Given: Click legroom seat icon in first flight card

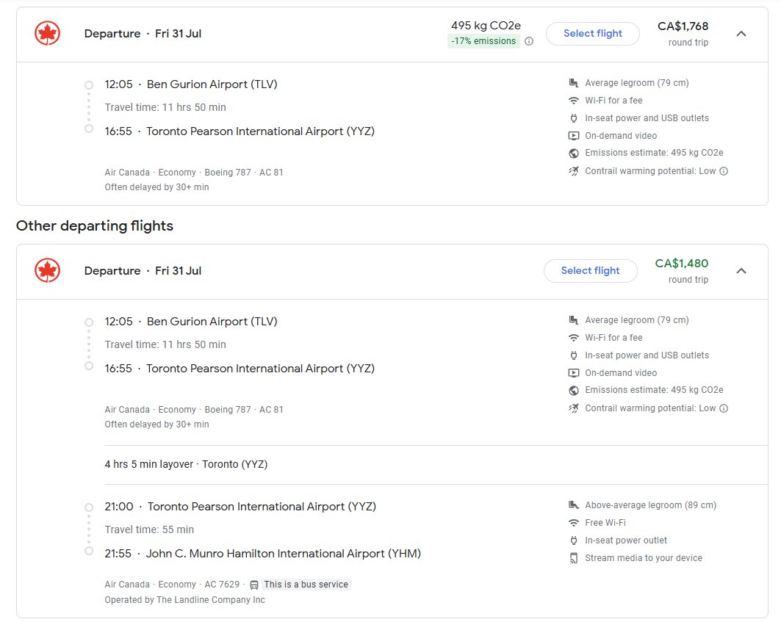Looking at the screenshot, I should pos(574,83).
